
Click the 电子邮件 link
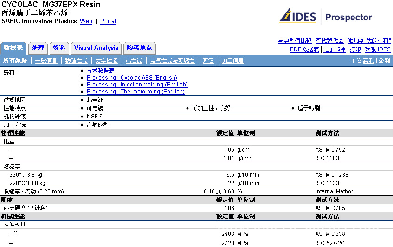334,49
